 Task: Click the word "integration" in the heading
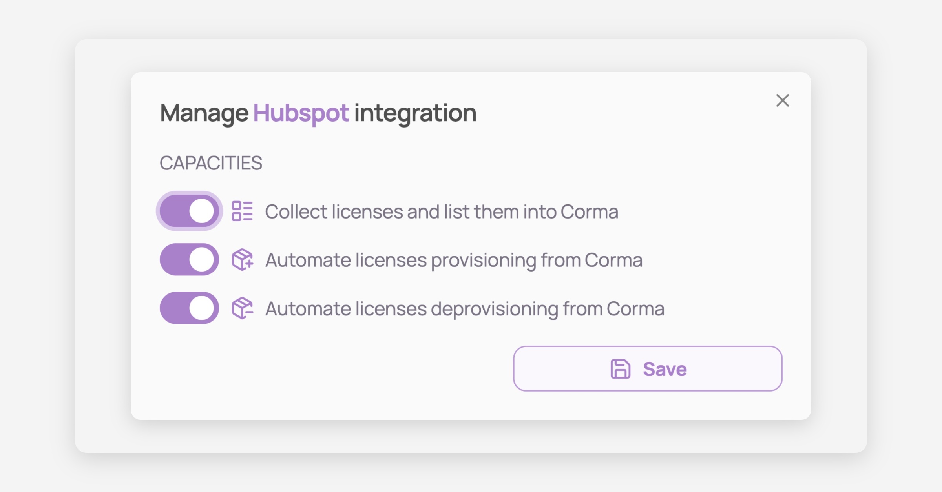click(415, 113)
